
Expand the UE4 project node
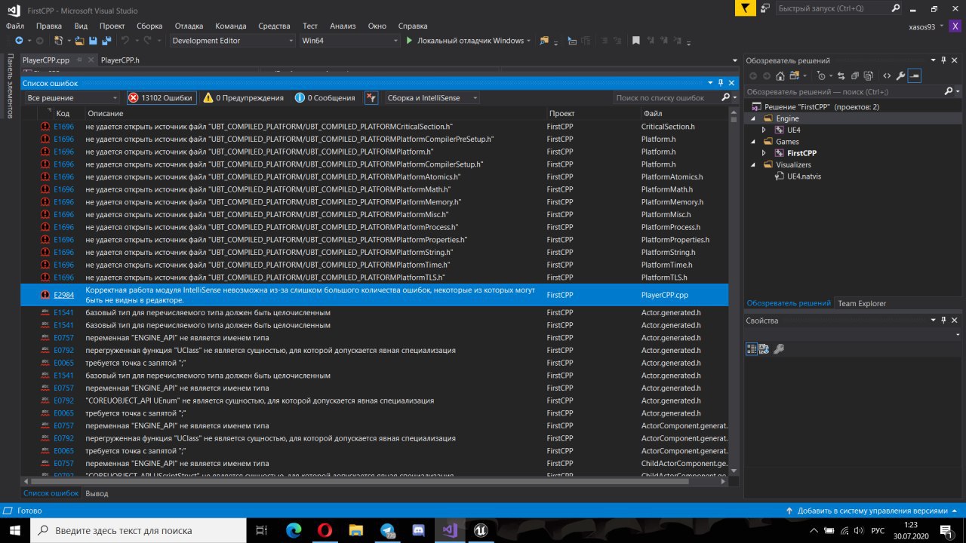[763, 130]
